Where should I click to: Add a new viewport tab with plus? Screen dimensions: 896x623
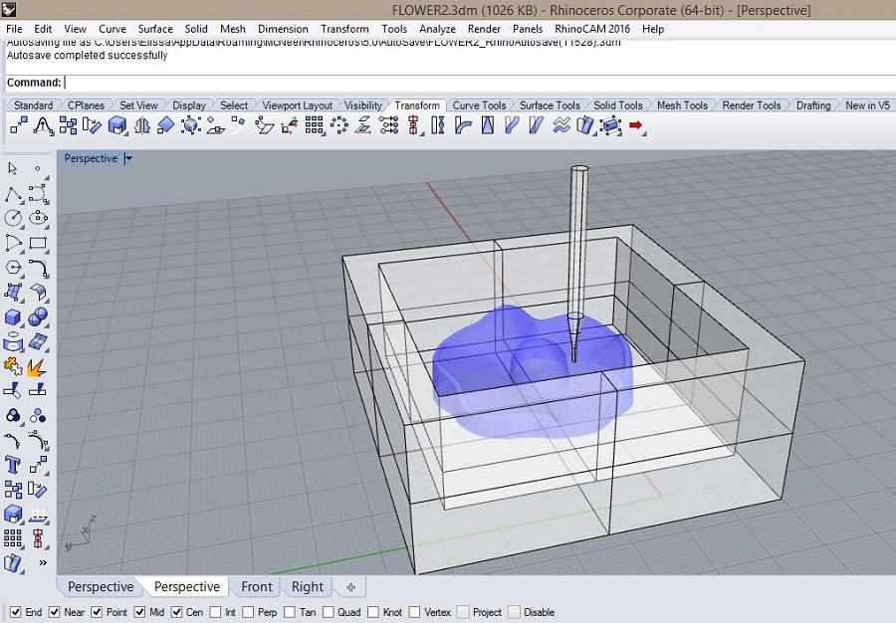tap(350, 587)
